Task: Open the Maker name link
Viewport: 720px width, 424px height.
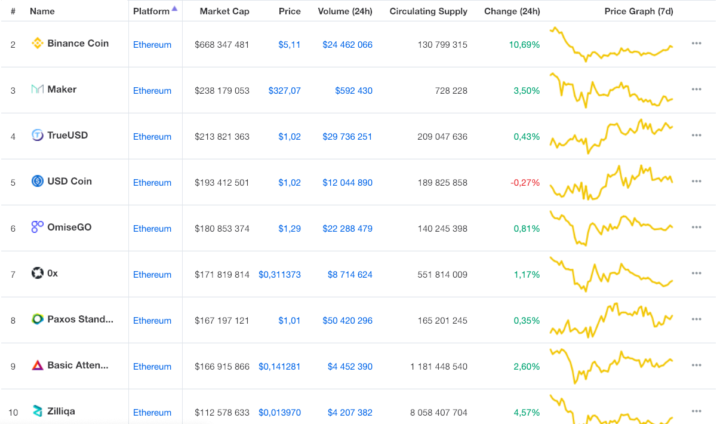Action: [62, 89]
